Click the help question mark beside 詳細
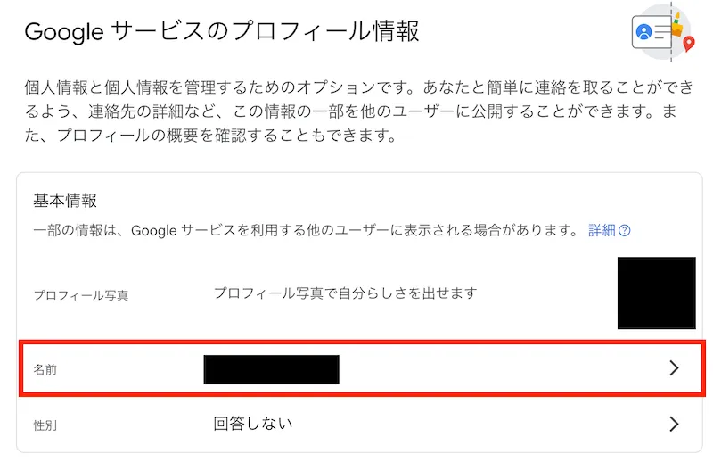The width and height of the screenshot is (713, 462). 625,231
